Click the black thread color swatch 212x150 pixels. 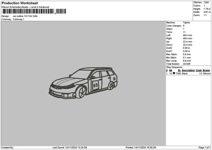174,73
